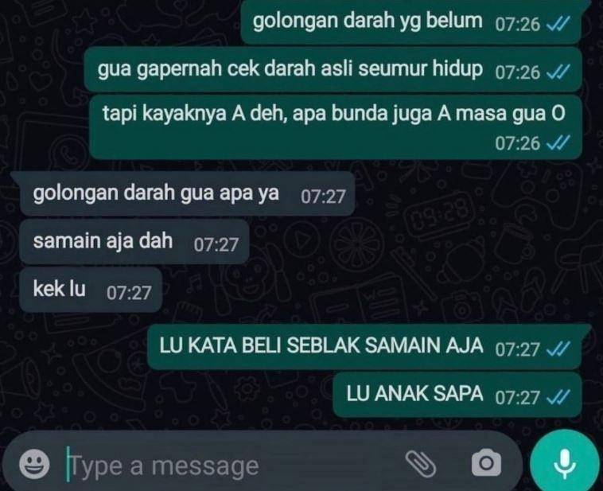This screenshot has width=603, height=491.
Task: Click the 07:27 timestamp on 'kek lu'
Action: coord(129,293)
